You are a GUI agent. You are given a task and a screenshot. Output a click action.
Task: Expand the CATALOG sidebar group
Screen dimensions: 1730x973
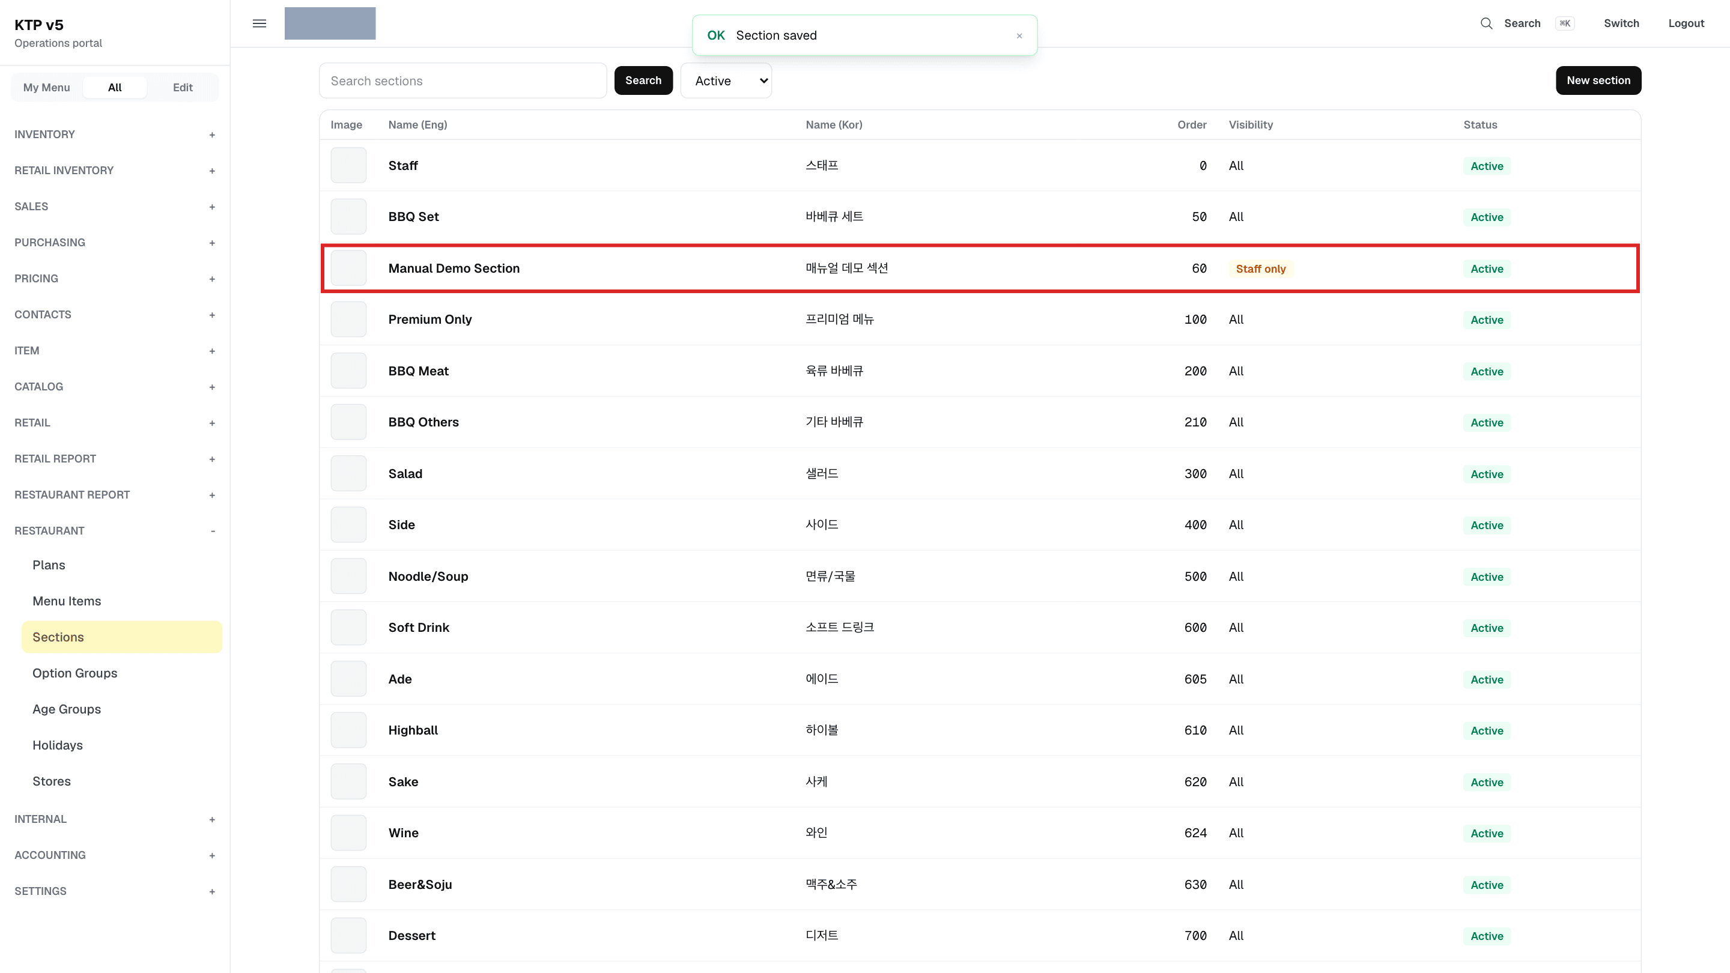(x=115, y=387)
